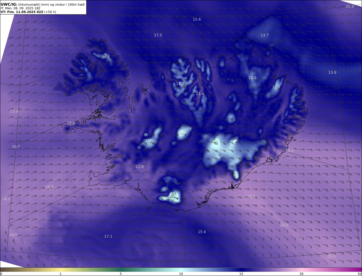This screenshot has width=362, height=276.
Task: Click the 24.8 value near the southeast coast
Action: click(290, 150)
